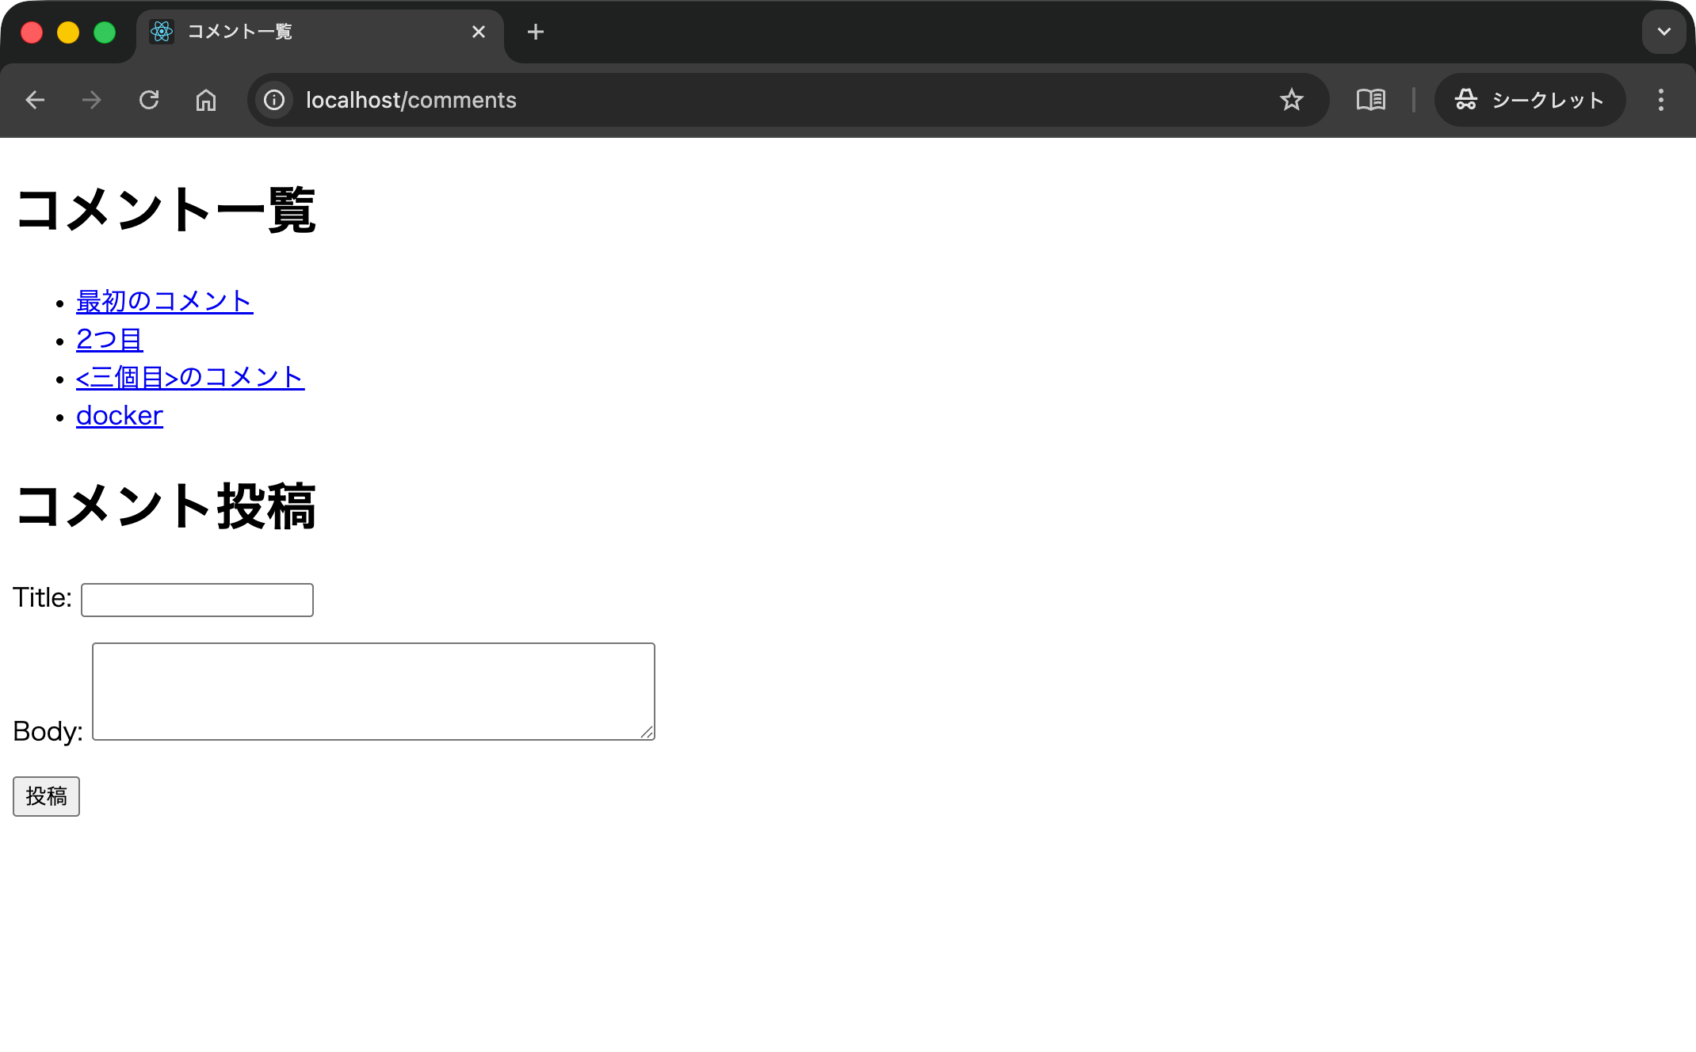The width and height of the screenshot is (1696, 1052).
Task: Open the <三個目>のコメント link
Action: click(189, 378)
